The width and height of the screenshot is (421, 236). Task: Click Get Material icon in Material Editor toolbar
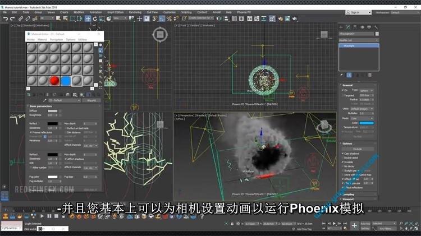(x=29, y=95)
